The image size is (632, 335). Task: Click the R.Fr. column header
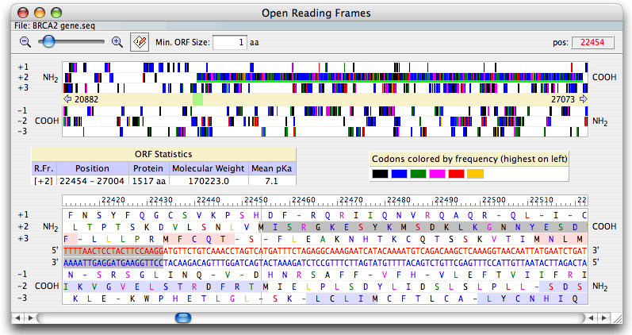point(44,168)
